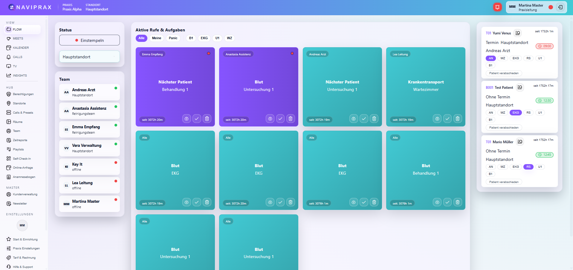Select Andreas Arzt in the Team list

point(89,92)
